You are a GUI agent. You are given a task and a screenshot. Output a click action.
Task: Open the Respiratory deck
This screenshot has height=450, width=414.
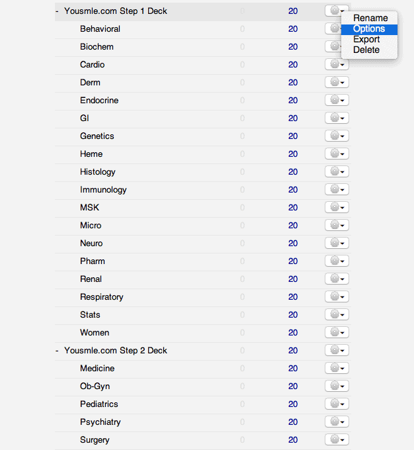102,296
